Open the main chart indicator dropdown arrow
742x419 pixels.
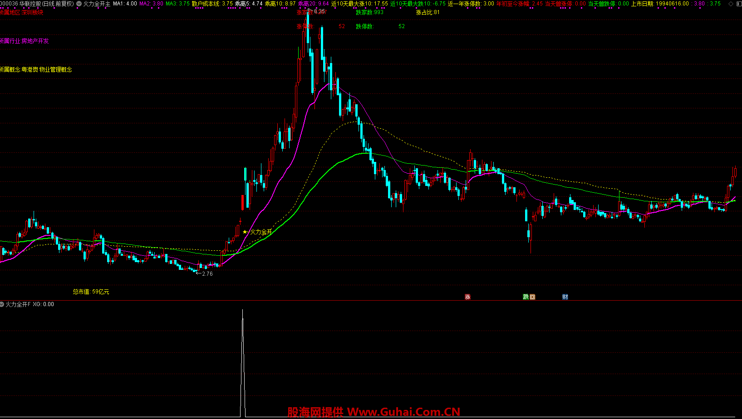click(79, 4)
